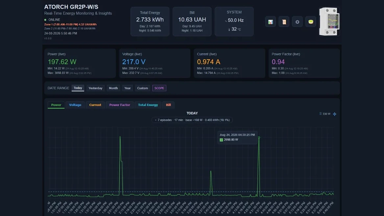Click the SYSTEM 50.0 Hz card
Image resolution: width=384 pixels, height=216 pixels.
234,22
